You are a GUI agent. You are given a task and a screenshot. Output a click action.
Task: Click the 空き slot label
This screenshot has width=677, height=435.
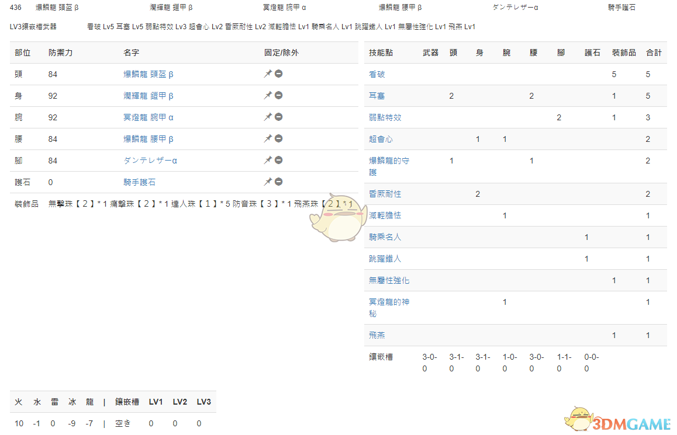[x=123, y=423]
